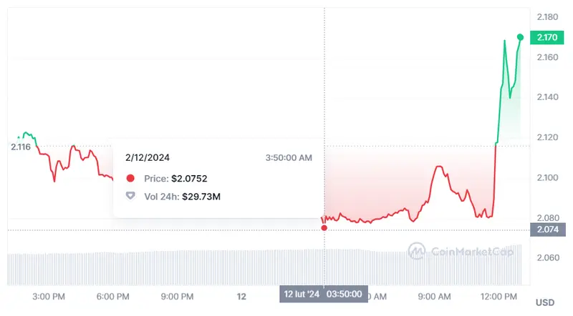Viewport: 573px width, 316px height.
Task: Click the 12:00 PM time axis label
Action: click(x=499, y=296)
